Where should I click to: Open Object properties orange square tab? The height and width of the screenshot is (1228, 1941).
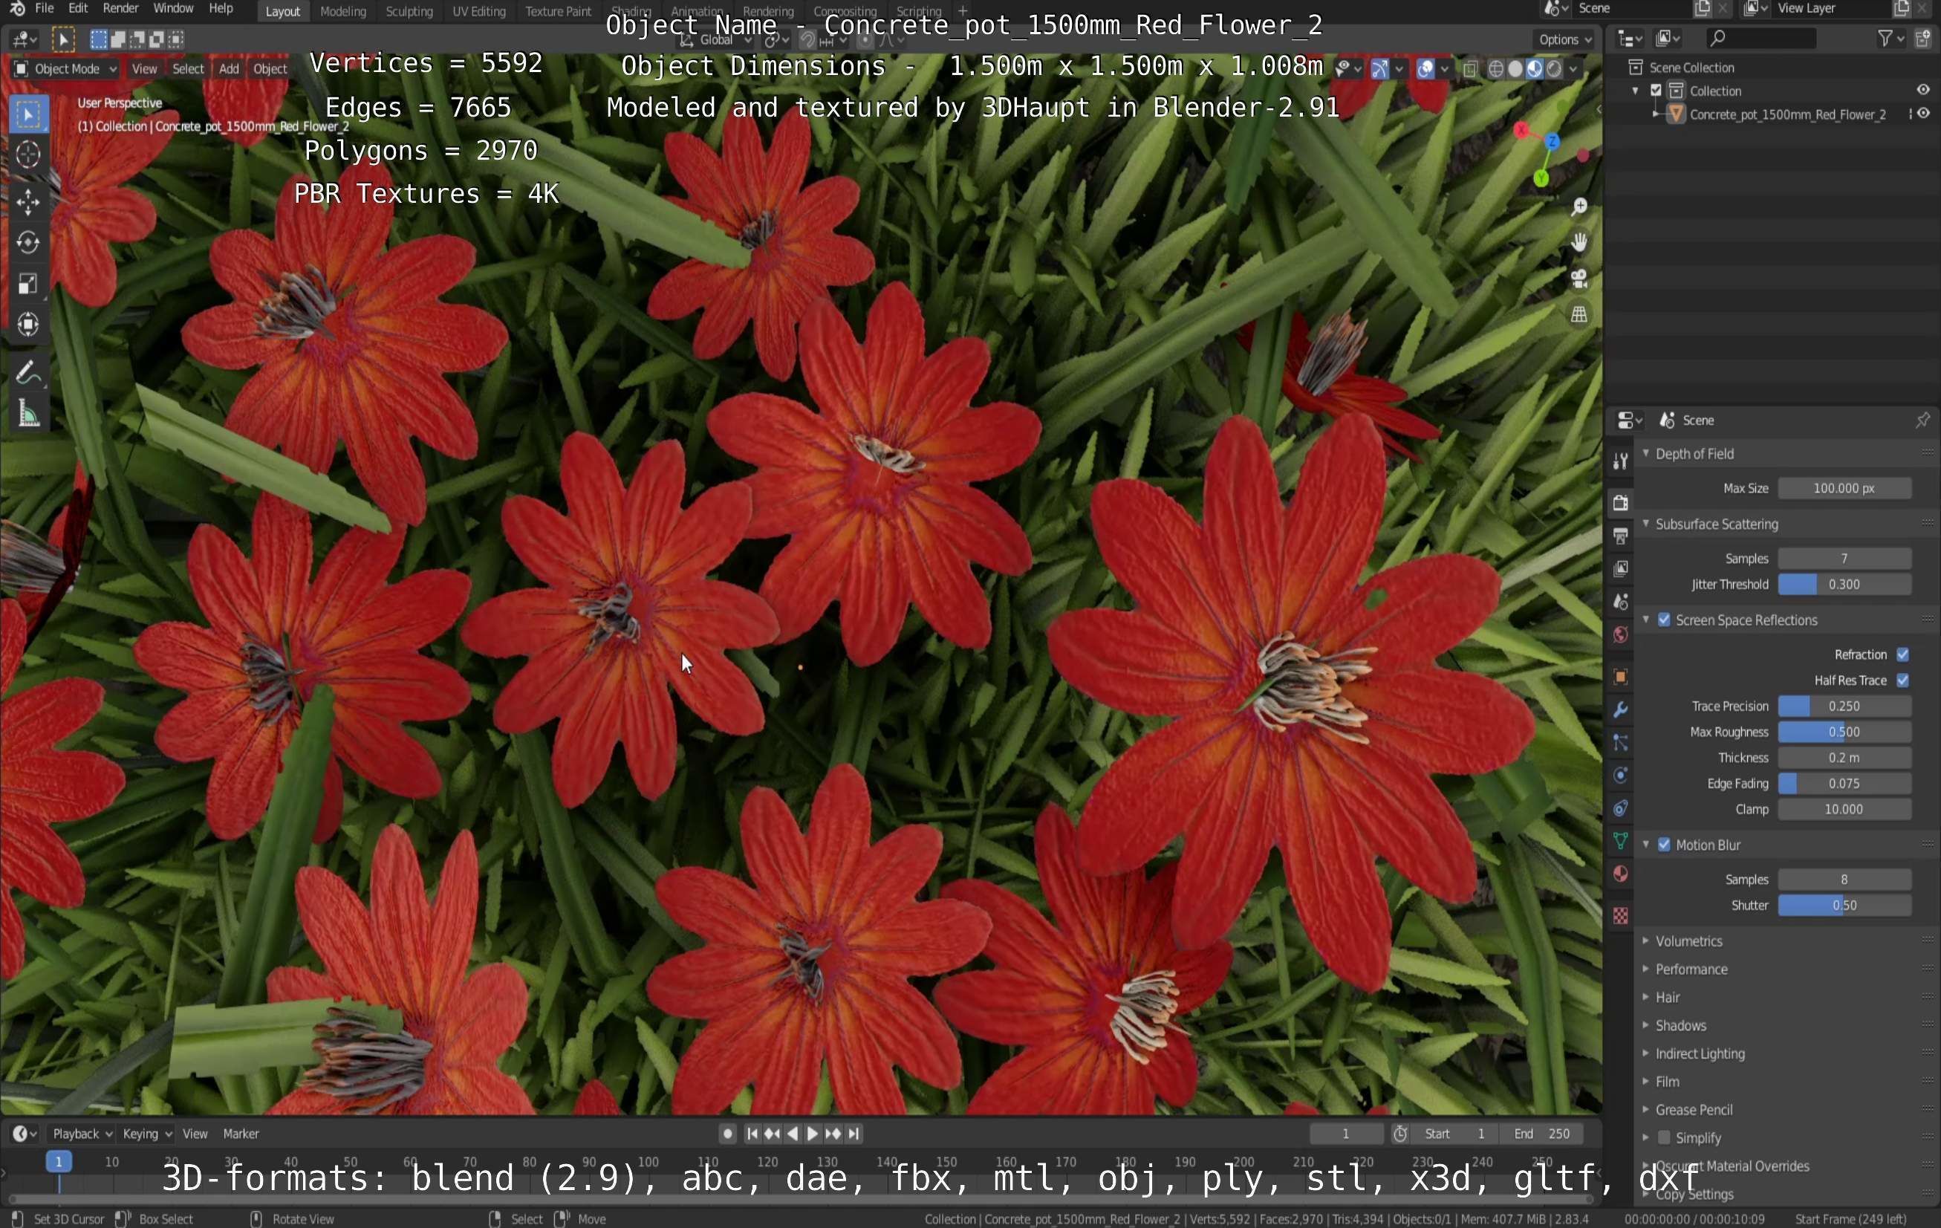pyautogui.click(x=1620, y=677)
